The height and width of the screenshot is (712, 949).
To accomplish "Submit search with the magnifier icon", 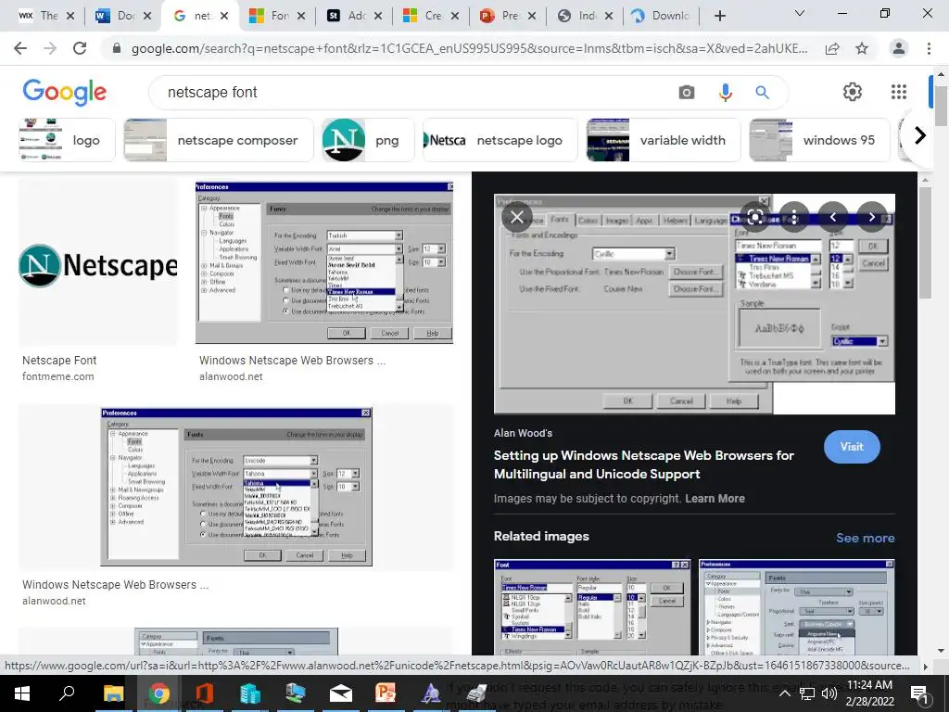I will [762, 92].
